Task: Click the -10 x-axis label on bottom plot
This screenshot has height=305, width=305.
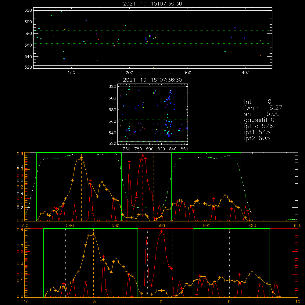Action: 24,302
